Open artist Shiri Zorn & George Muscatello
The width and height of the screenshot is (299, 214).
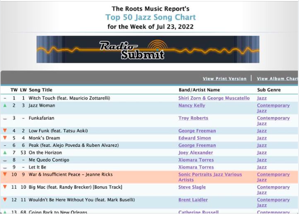tap(214, 98)
